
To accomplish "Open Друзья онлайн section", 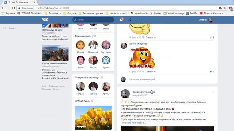I will 83,36.
